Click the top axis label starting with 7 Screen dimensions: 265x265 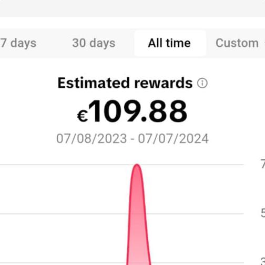[262, 165]
